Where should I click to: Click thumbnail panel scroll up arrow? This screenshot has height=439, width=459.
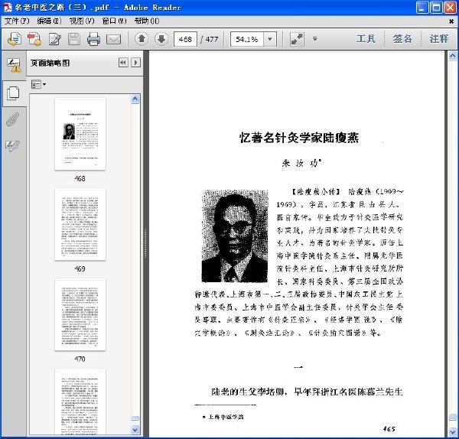(135, 99)
